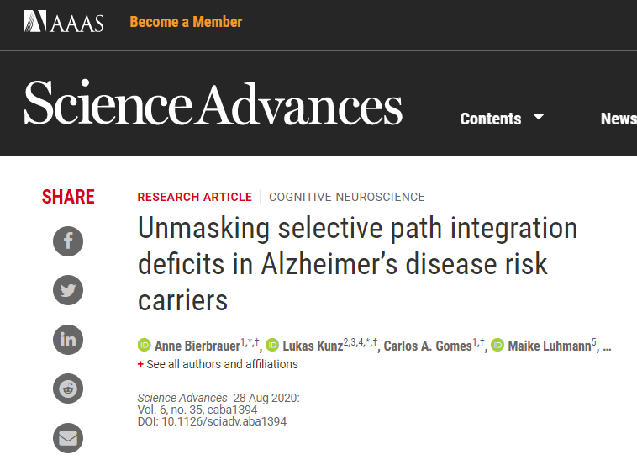Click author name Anne Bierbrauer
The height and width of the screenshot is (460, 637).
tap(196, 346)
